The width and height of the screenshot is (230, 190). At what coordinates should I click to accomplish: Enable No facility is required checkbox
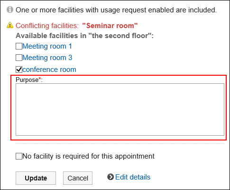[19, 156]
